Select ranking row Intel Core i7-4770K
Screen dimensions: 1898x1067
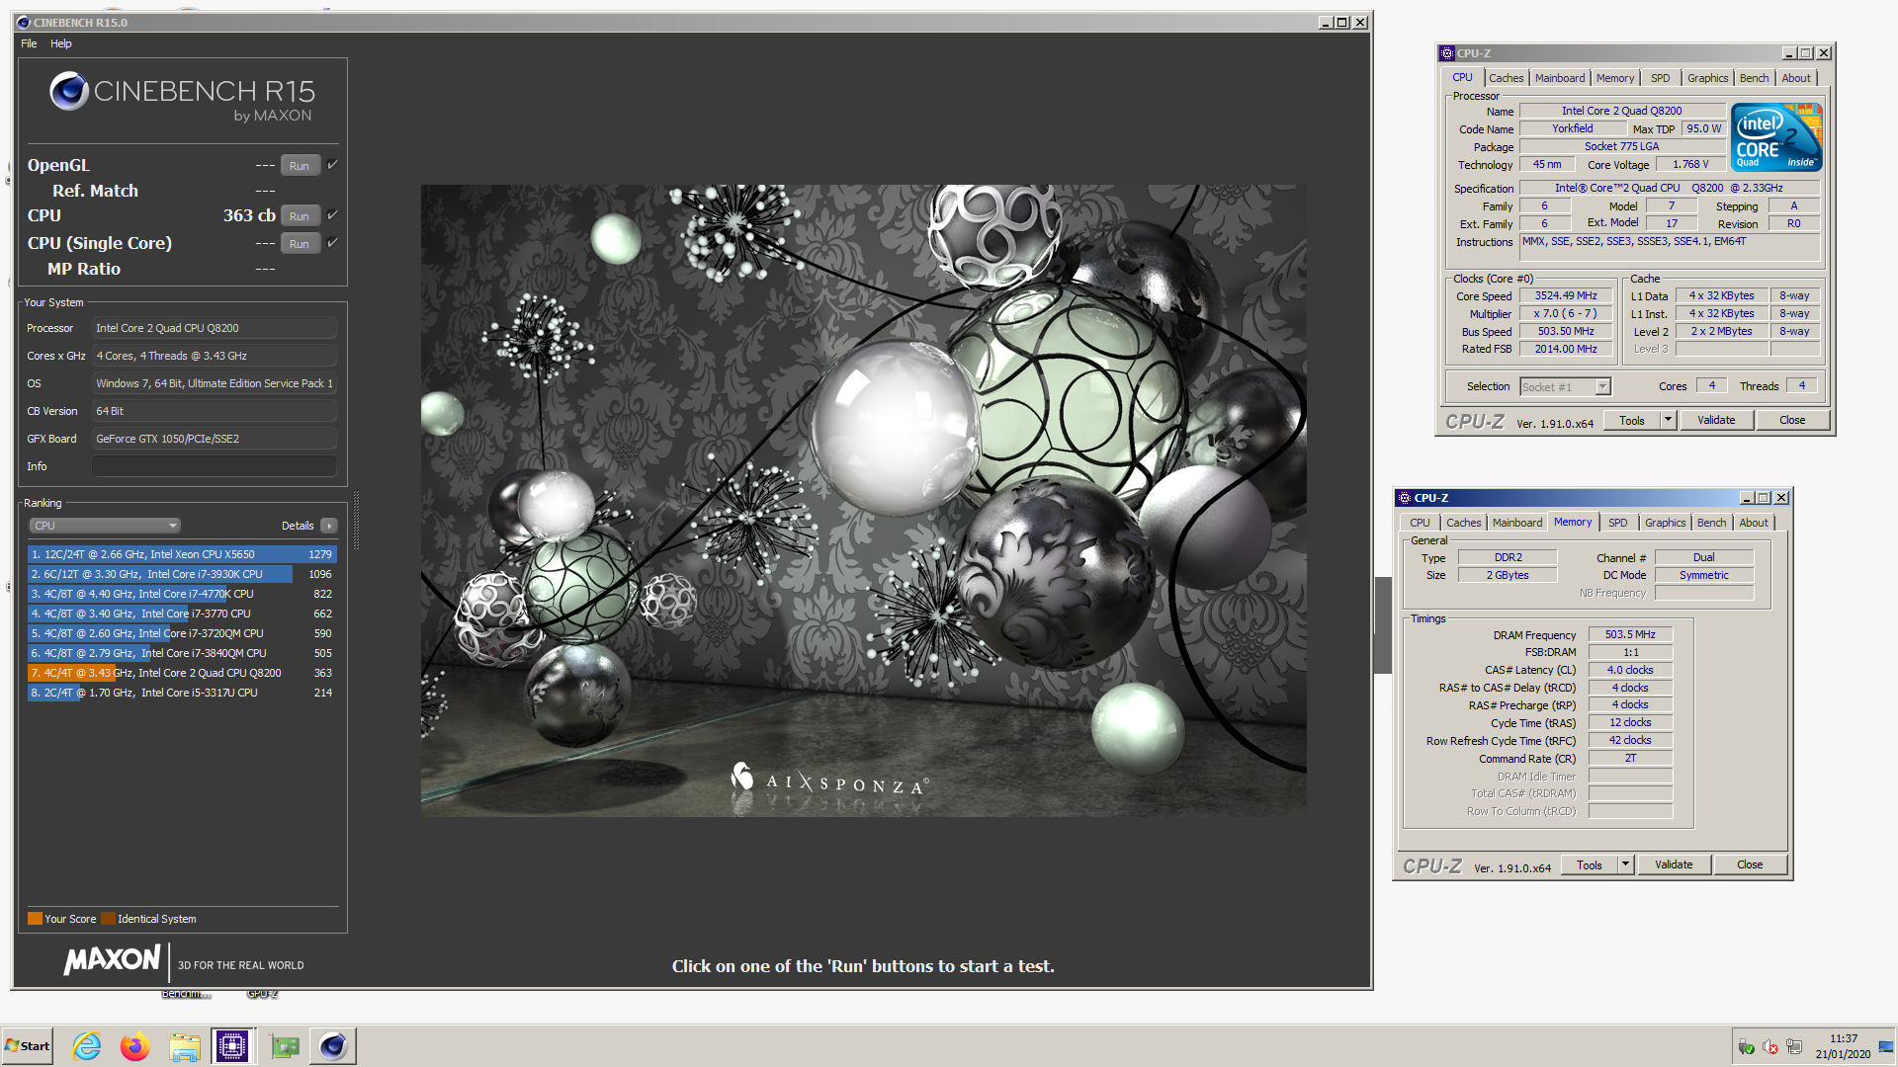[x=182, y=594]
